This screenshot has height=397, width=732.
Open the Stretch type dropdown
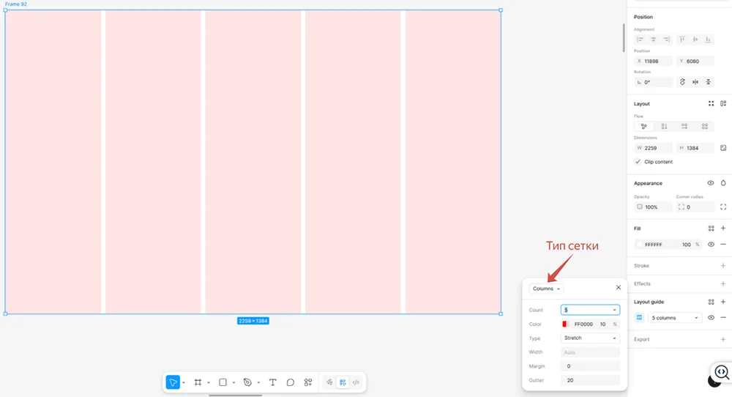(590, 338)
